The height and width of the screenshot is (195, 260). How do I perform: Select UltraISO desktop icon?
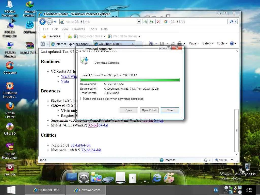click(x=10, y=129)
